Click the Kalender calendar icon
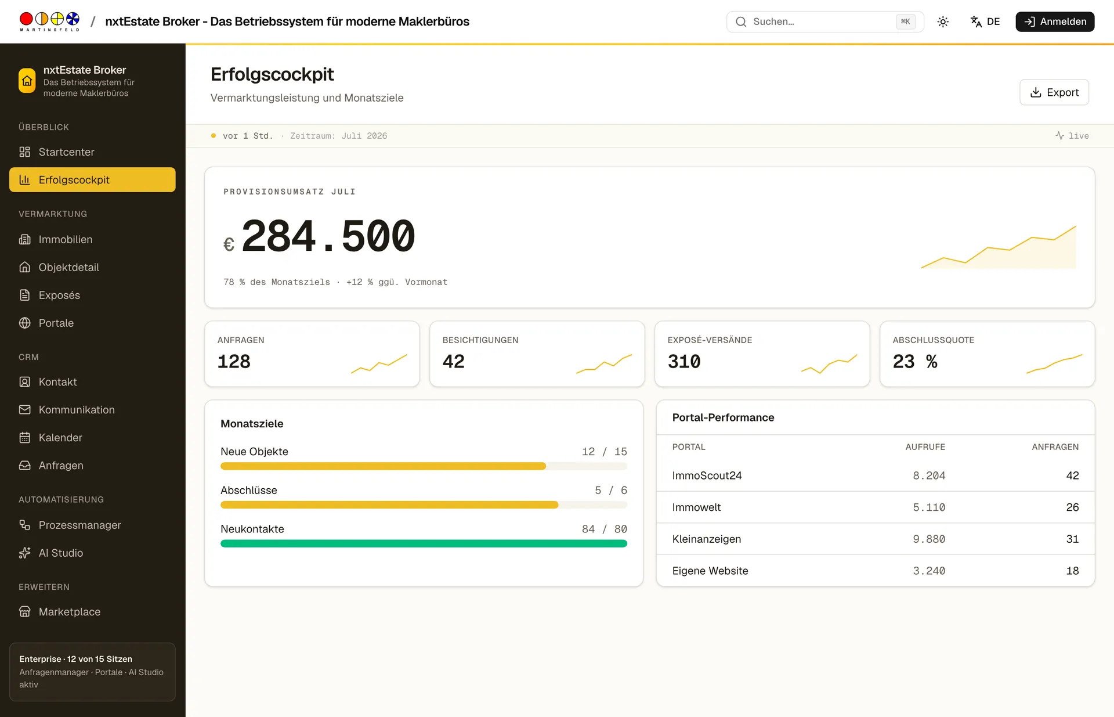Viewport: 1114px width, 717px height. pyautogui.click(x=24, y=438)
